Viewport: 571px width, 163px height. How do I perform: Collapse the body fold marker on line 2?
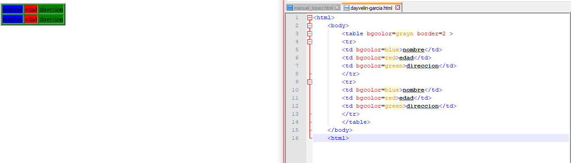[309, 25]
